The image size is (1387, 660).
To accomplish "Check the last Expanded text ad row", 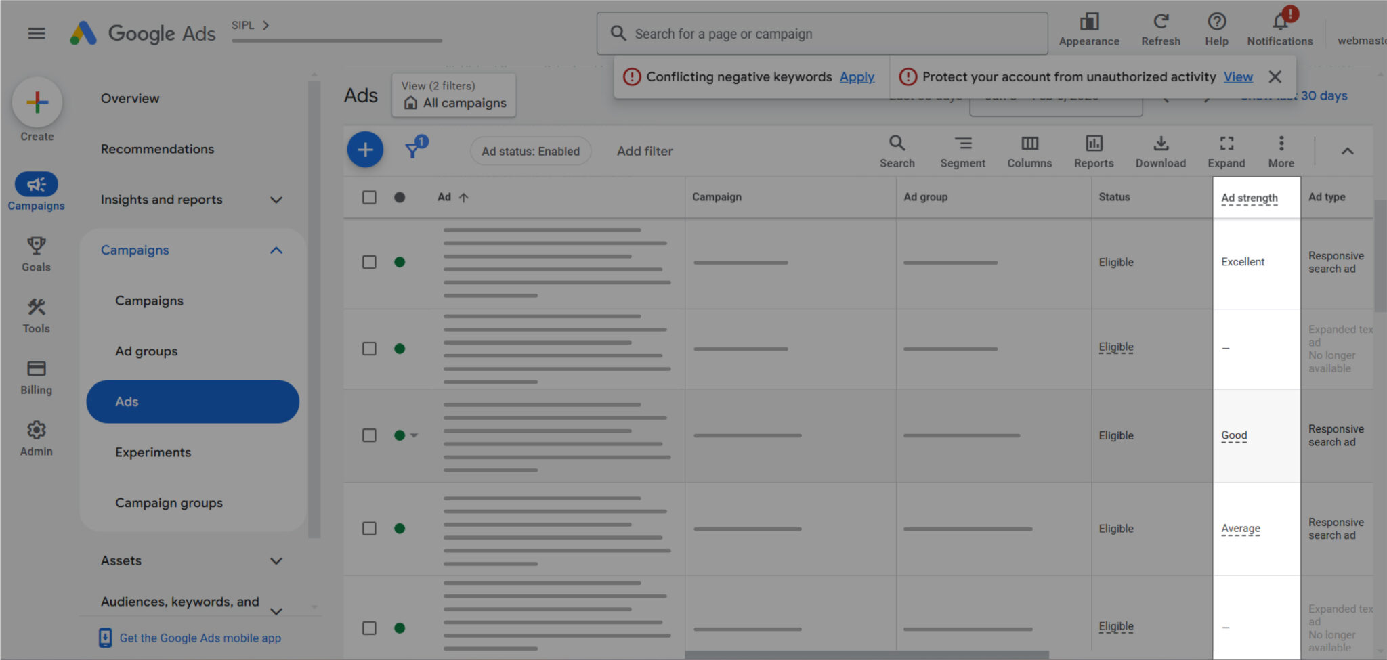I will point(369,628).
